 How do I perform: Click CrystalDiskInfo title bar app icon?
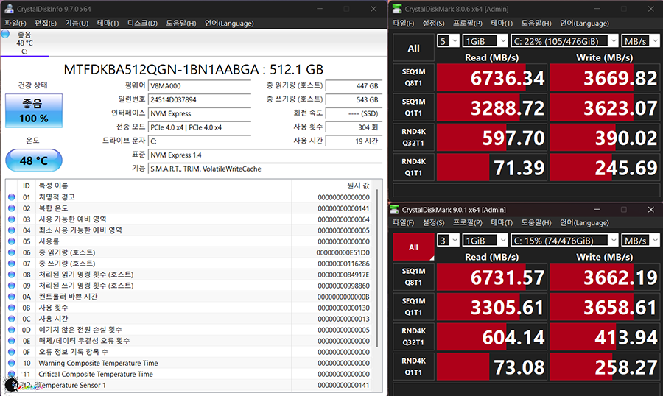(x=9, y=8)
